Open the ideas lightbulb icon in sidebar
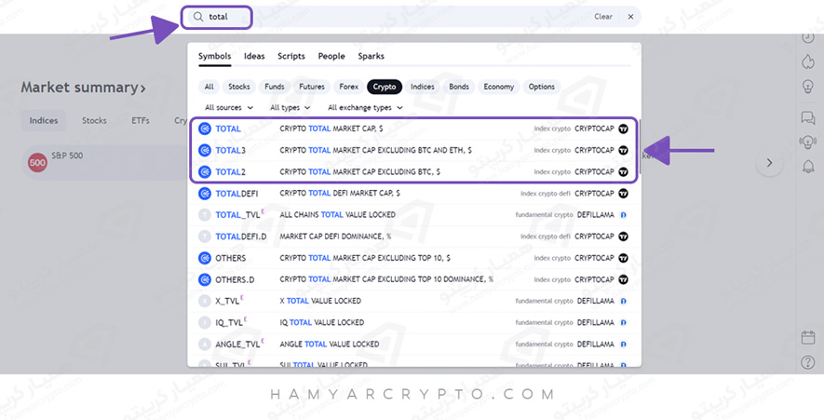The height and width of the screenshot is (420, 824). [808, 87]
